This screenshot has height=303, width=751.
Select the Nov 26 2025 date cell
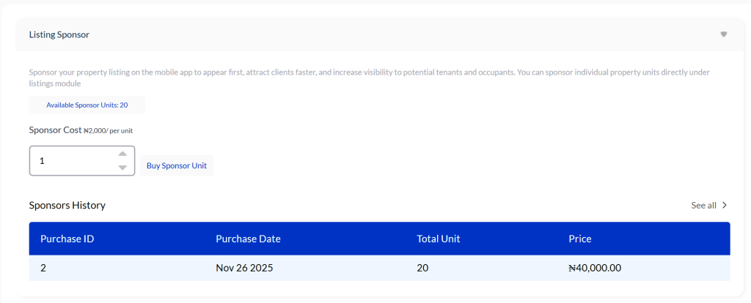click(244, 268)
